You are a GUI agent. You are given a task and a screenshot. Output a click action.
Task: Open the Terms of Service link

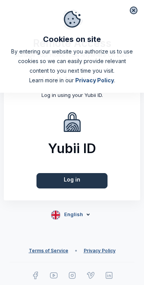tap(48, 251)
